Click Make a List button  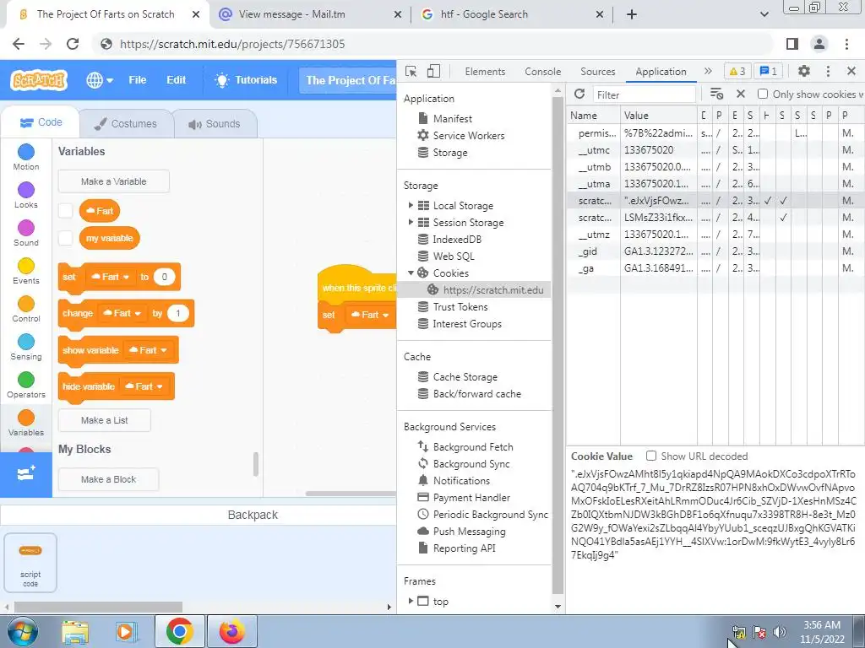point(104,420)
